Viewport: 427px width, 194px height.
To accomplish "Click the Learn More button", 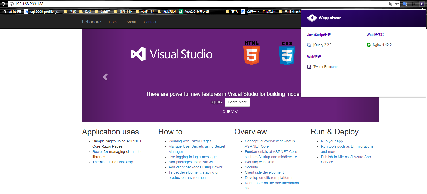I will coord(237,102).
